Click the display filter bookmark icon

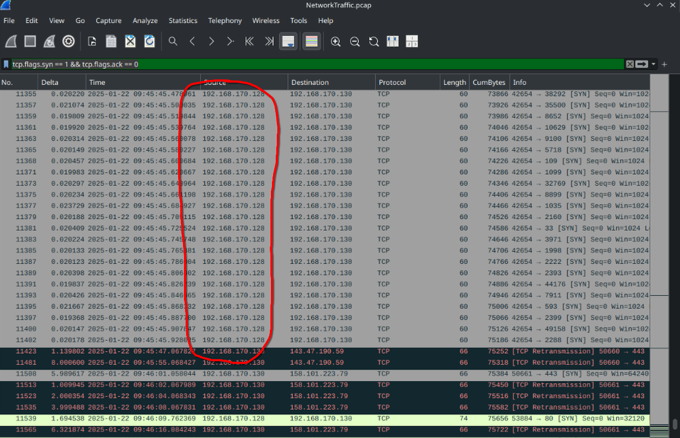(x=6, y=64)
